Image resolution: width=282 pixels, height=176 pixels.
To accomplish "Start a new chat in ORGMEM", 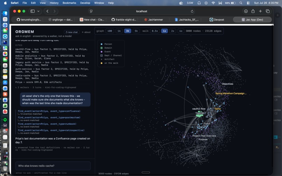I will pos(72,32).
